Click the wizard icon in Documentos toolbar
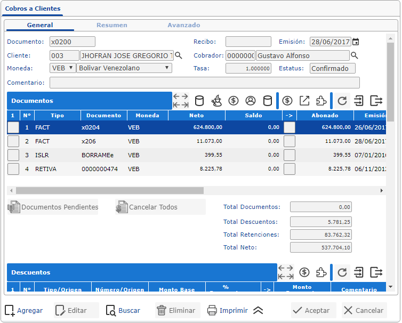Screen dimensions: 402x323 pos(216,100)
